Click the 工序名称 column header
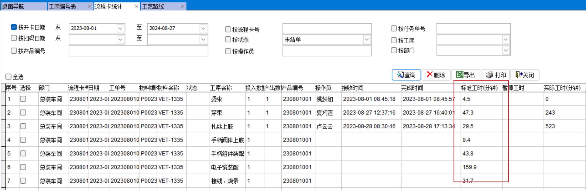 (x=221, y=88)
